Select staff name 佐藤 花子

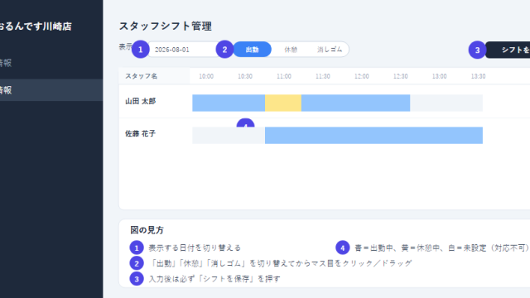pyautogui.click(x=141, y=133)
